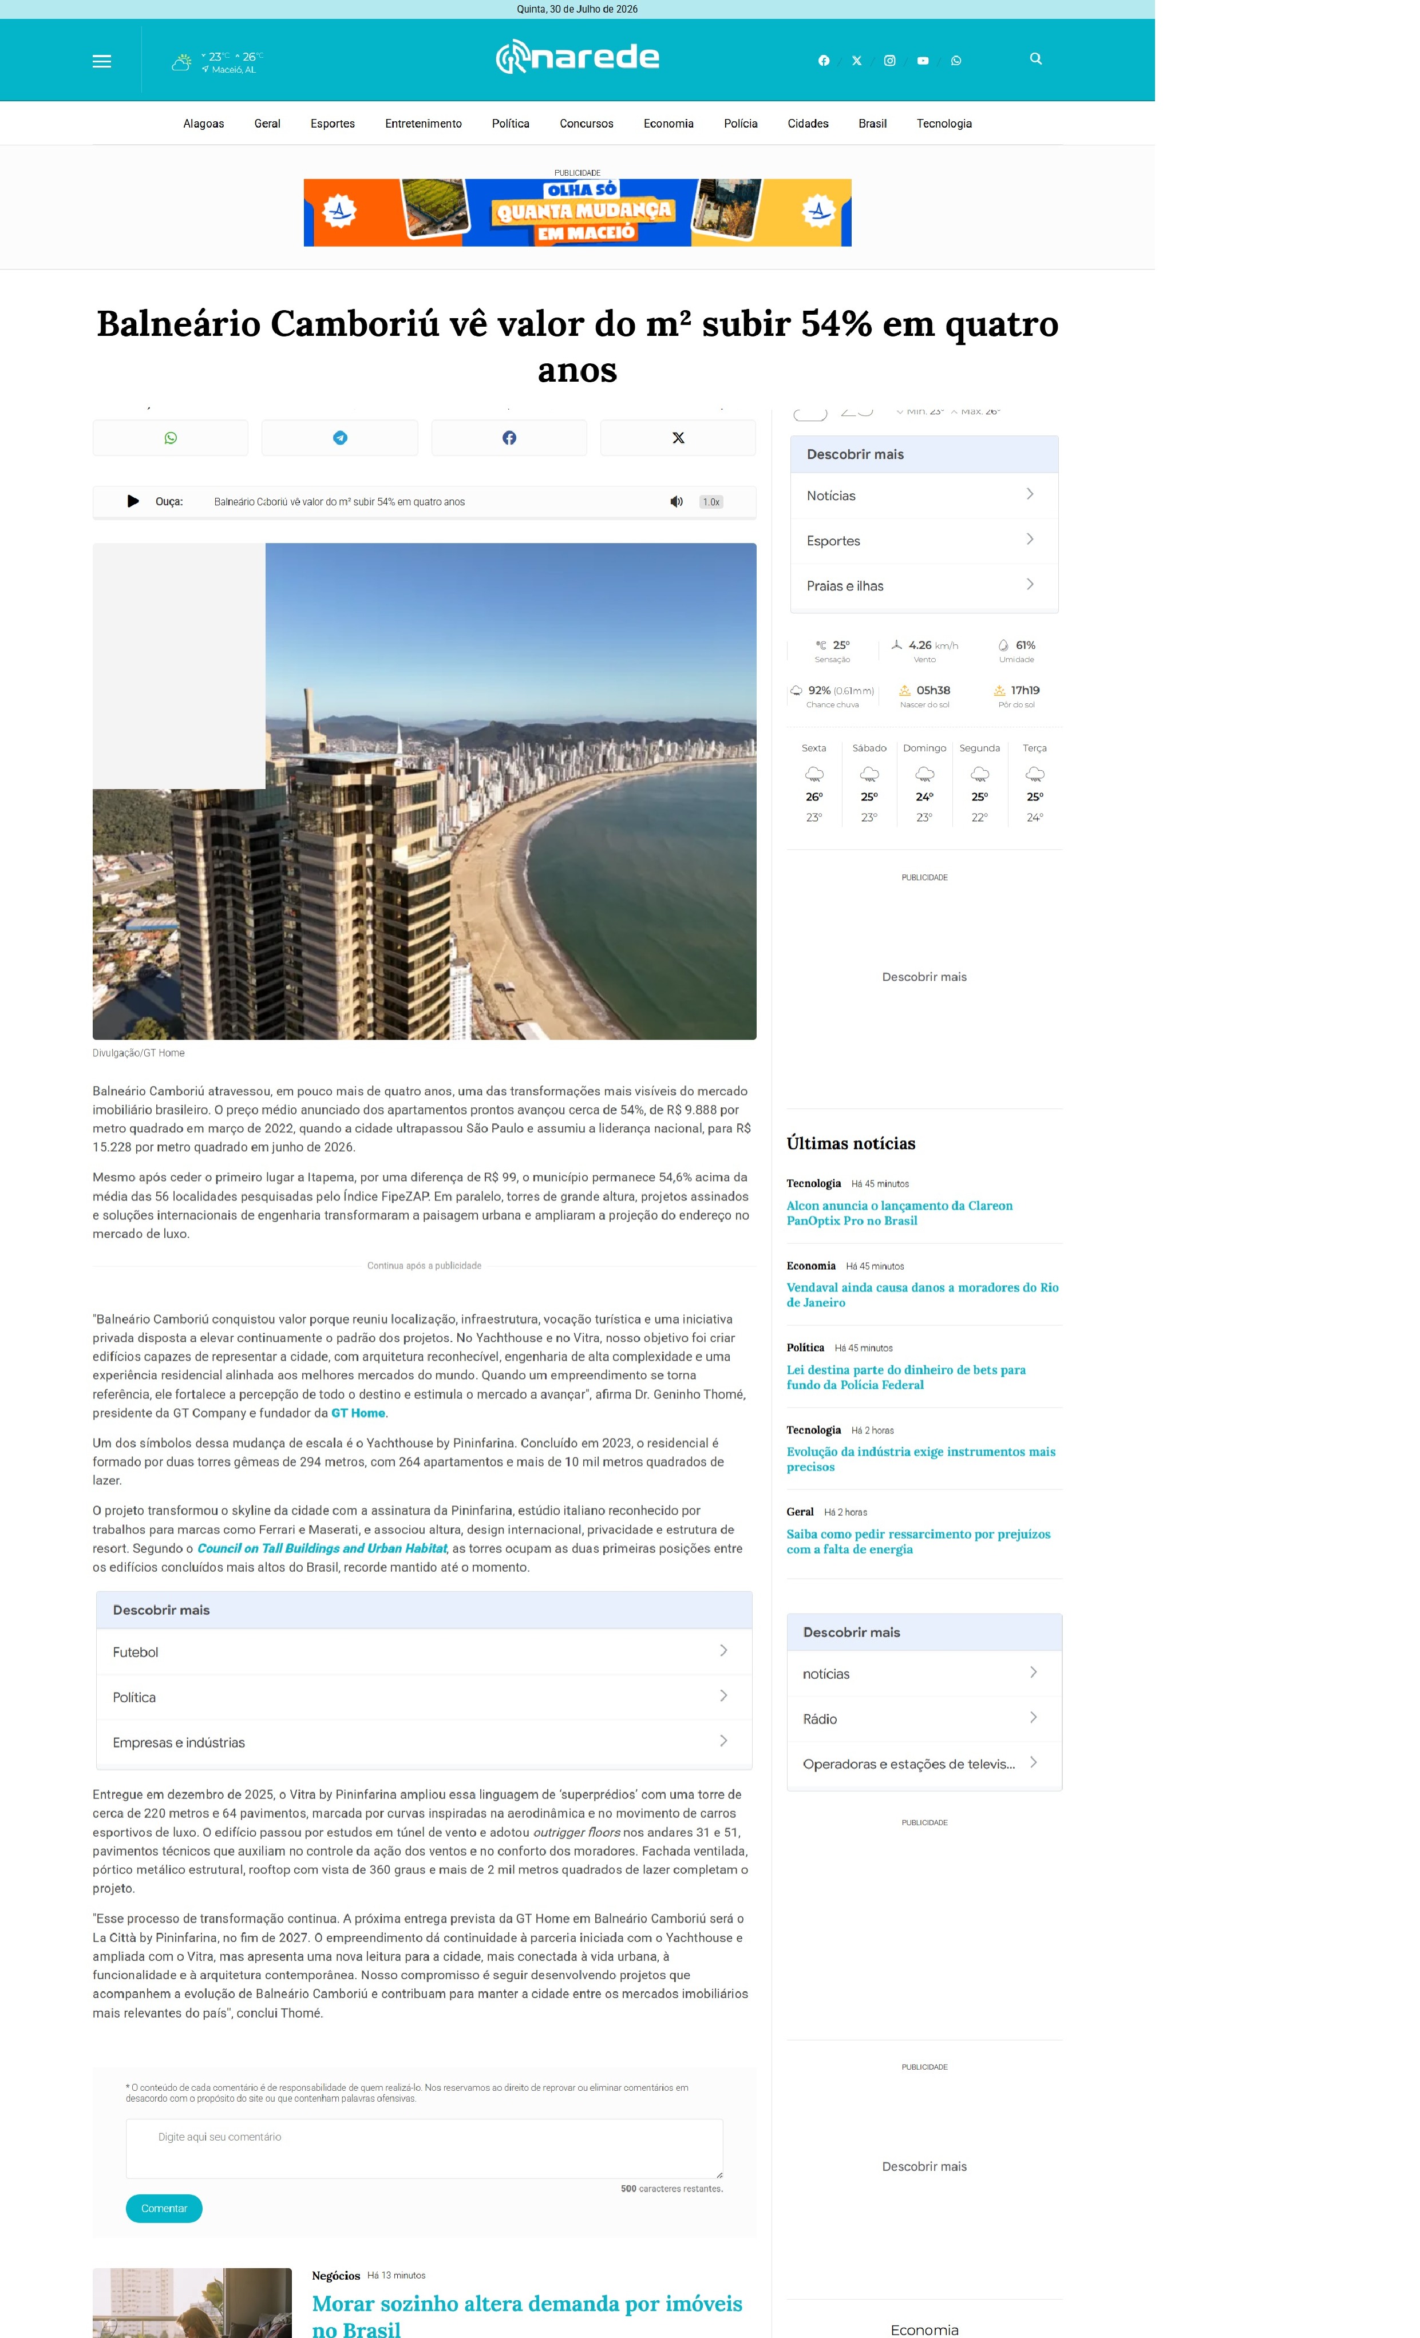Expand the Praias e ilhas row chevron

(1030, 585)
